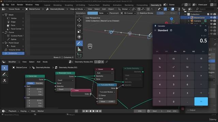Click the CE button in Calculator

173,59
